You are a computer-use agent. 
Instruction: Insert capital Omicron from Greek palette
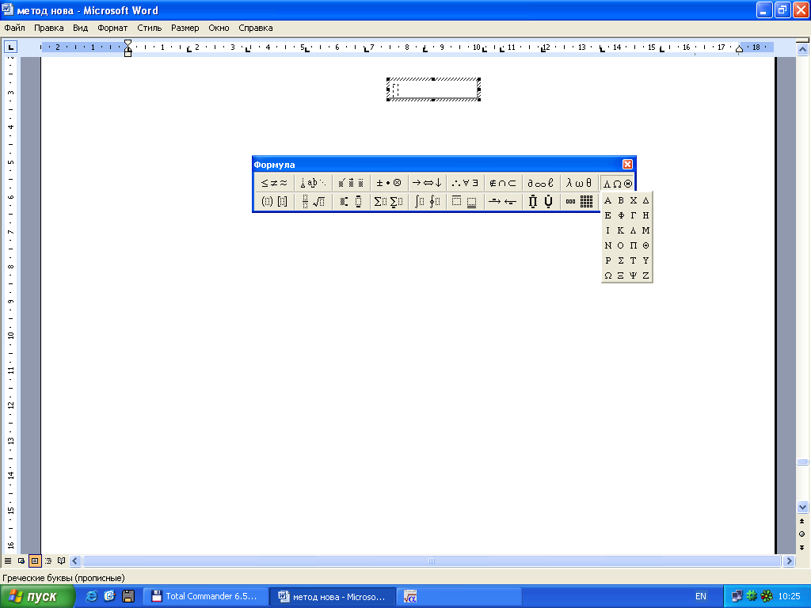click(x=621, y=245)
